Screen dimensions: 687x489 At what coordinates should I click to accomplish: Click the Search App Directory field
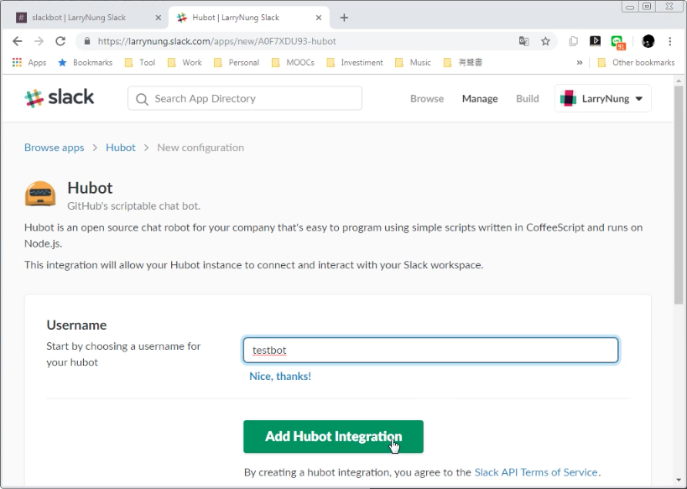[x=245, y=98]
